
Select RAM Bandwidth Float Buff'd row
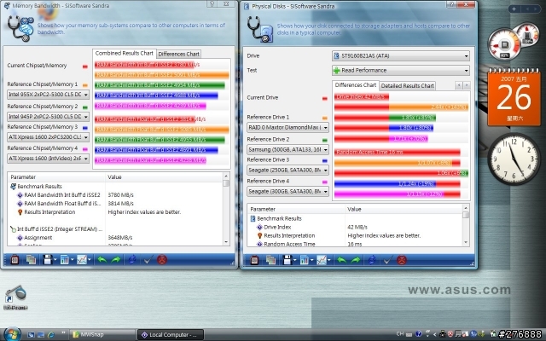point(115,203)
